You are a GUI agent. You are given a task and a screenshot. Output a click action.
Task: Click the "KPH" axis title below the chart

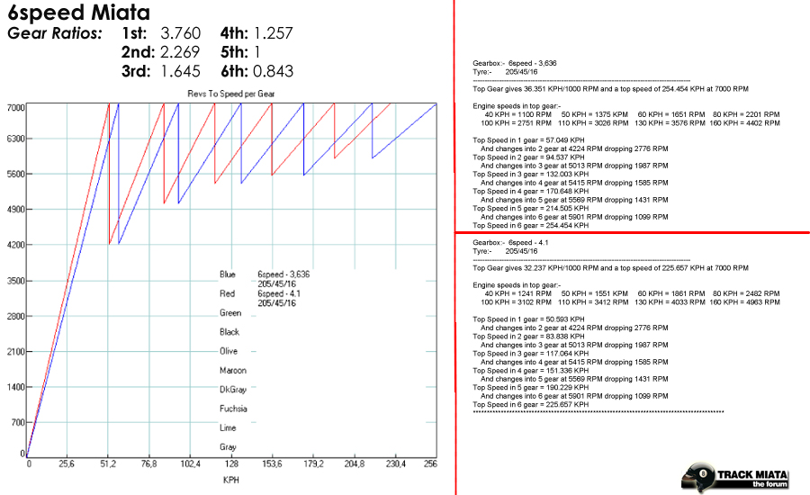[x=231, y=480]
